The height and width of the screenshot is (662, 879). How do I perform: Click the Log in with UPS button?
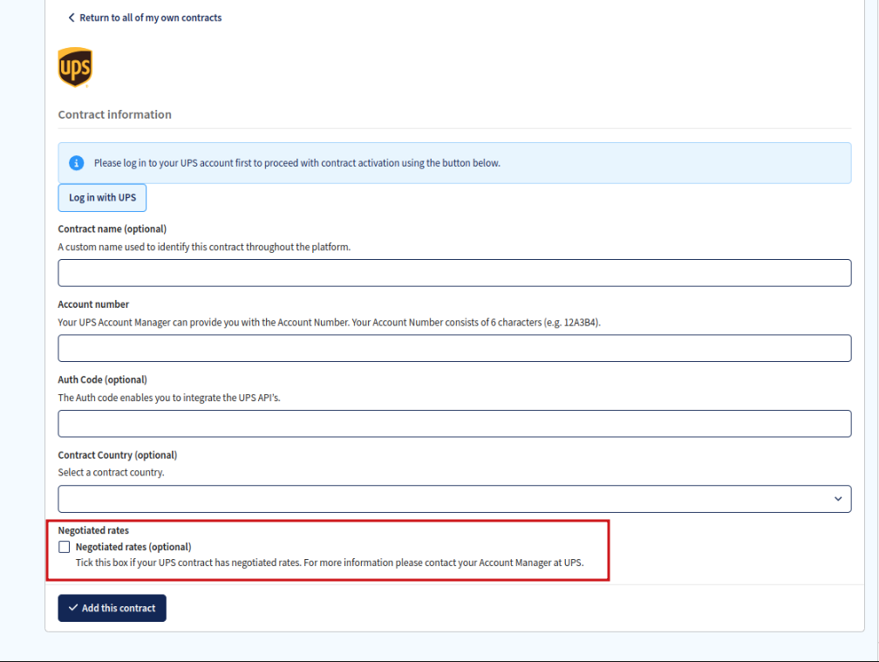pyautogui.click(x=102, y=198)
